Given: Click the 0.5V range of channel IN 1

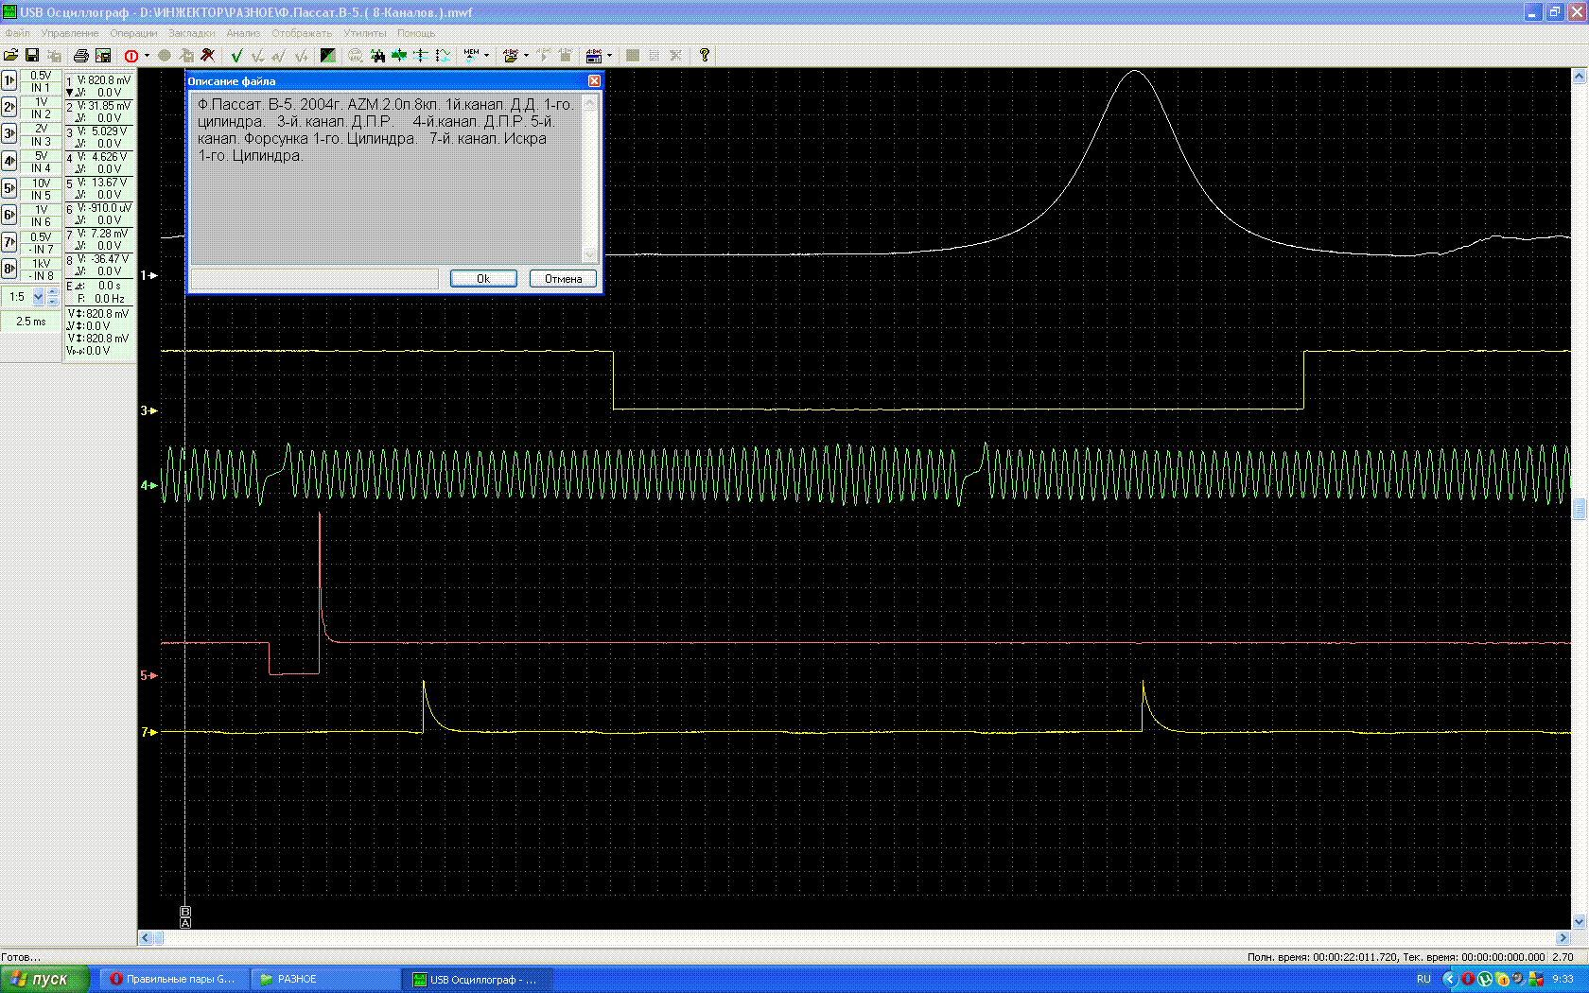Looking at the screenshot, I should click(x=41, y=76).
